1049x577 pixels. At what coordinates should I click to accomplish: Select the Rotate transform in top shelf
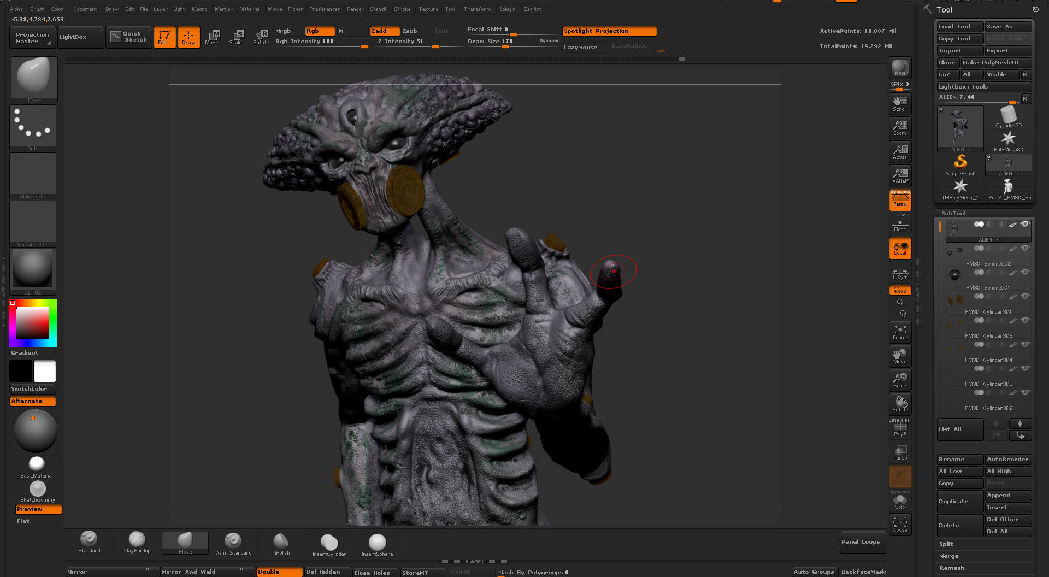point(261,37)
